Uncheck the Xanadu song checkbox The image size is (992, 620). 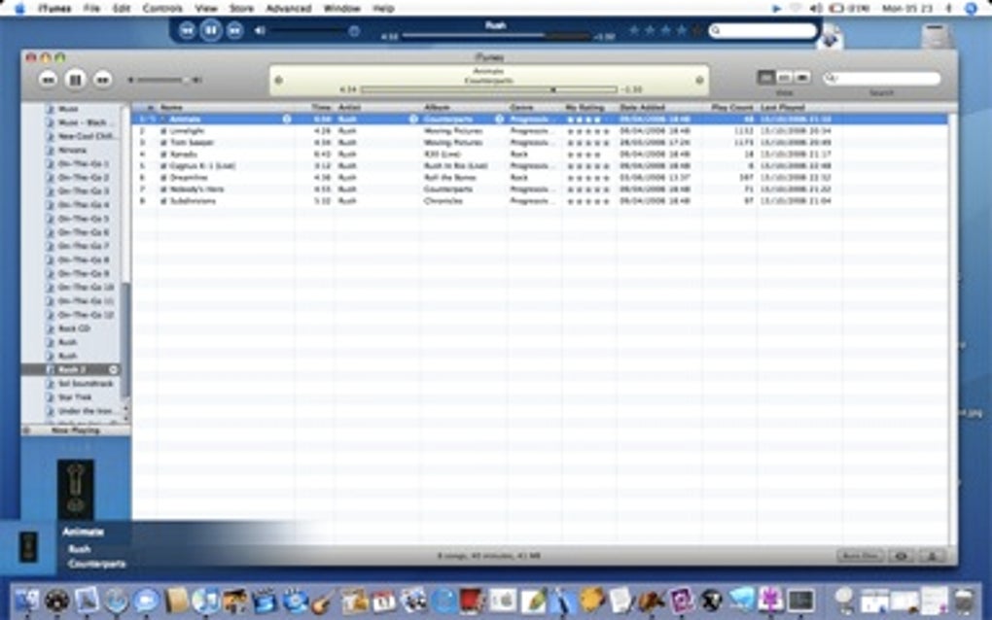point(163,155)
